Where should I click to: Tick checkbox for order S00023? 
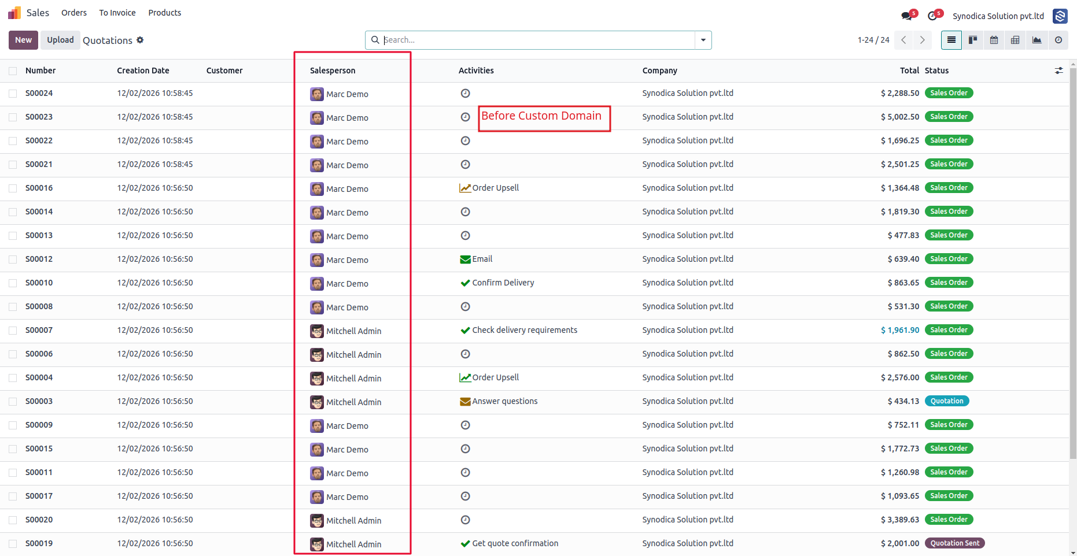coord(13,117)
